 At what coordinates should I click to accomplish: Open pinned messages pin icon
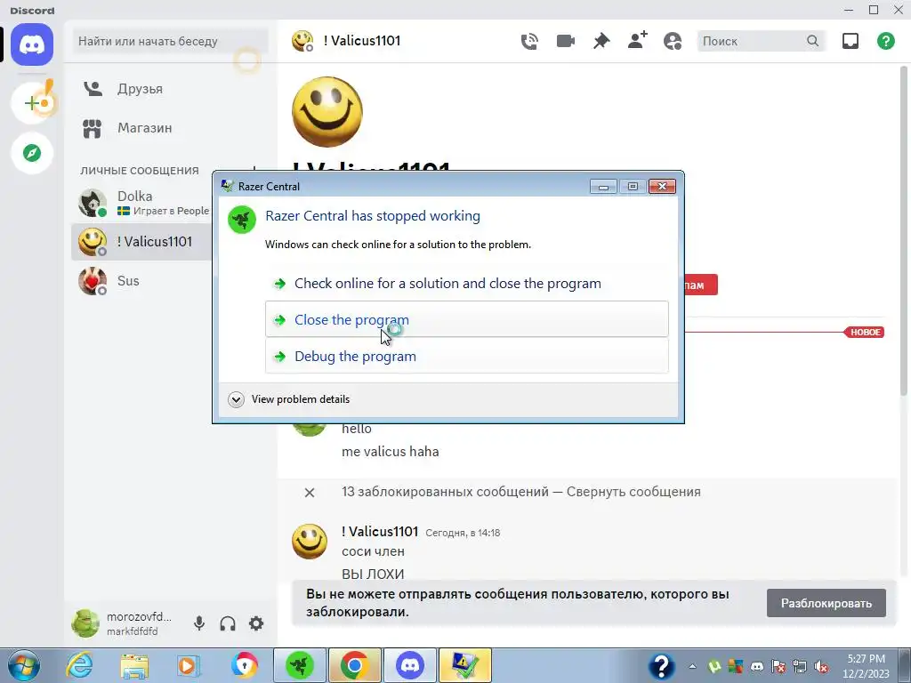tap(601, 41)
